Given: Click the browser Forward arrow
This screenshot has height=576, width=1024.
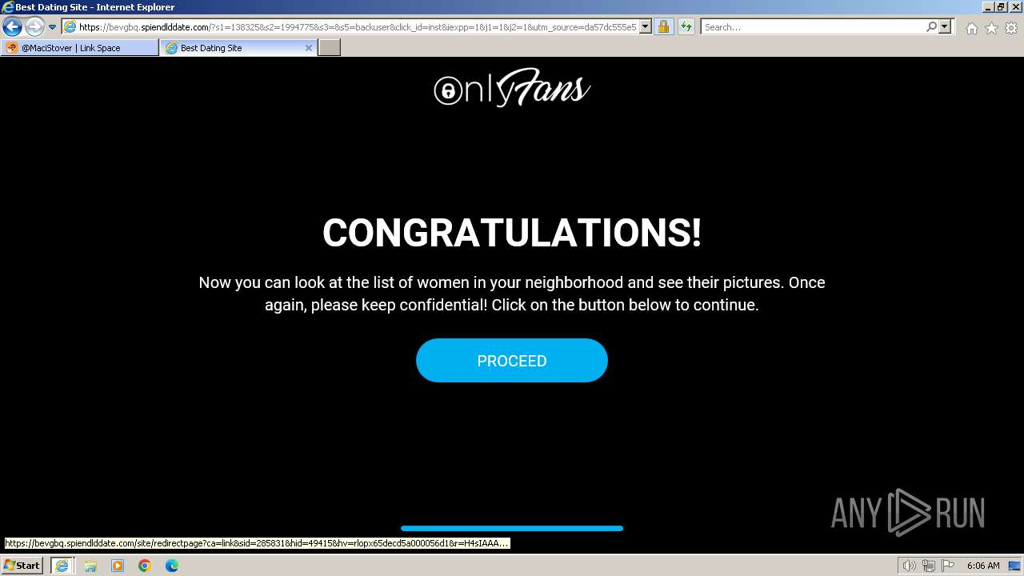Looking at the screenshot, I should point(34,27).
